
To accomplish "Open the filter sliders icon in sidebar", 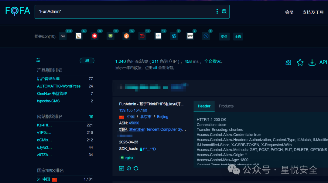I will coord(38,60).
